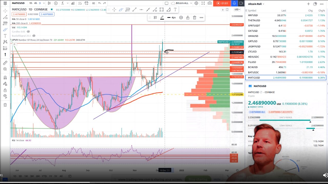Open drawing templates icon in floating toolbar
328x184 pixels.
155,18
